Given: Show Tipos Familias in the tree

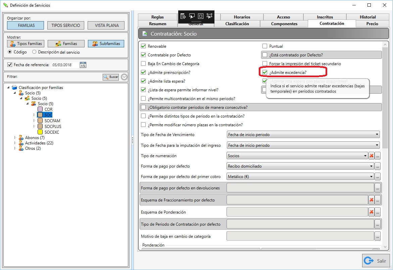Looking at the screenshot, I should tap(26, 44).
